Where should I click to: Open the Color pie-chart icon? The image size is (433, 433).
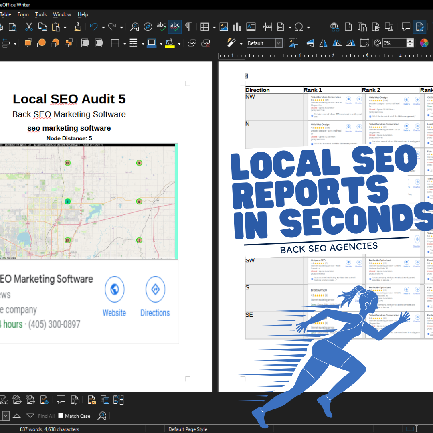point(424,43)
